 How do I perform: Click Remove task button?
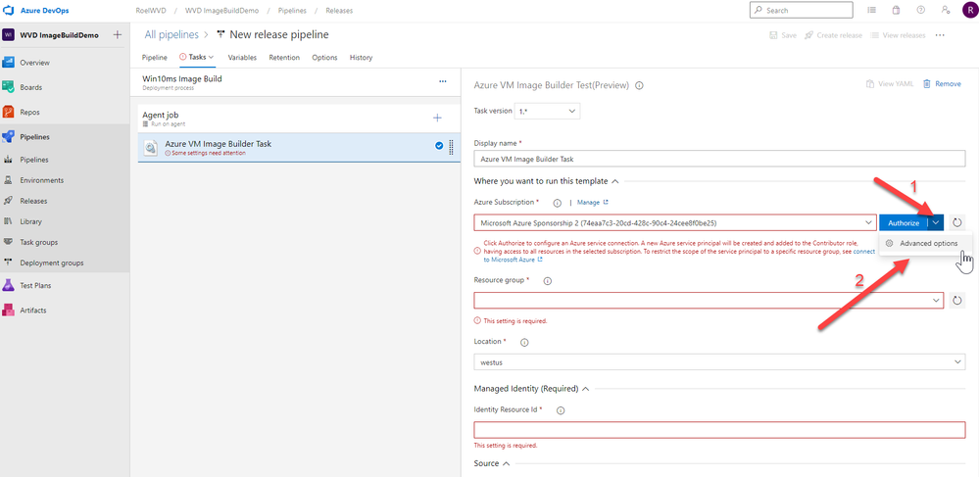[x=942, y=83]
